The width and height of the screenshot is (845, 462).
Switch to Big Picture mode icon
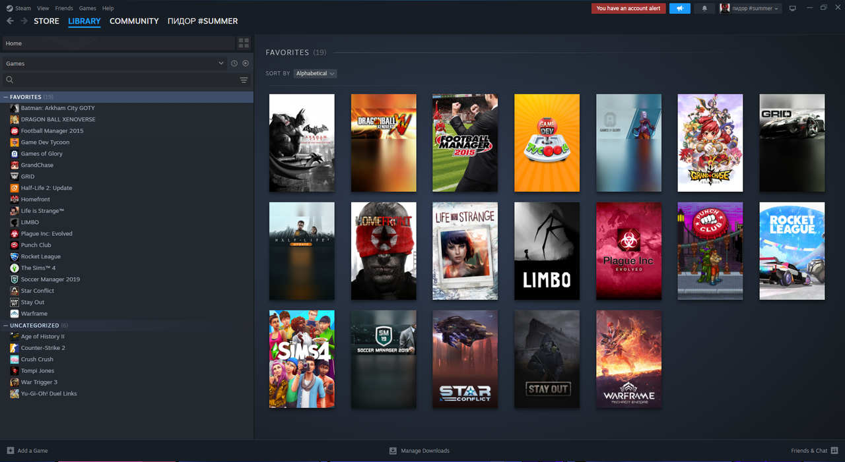[x=793, y=9]
